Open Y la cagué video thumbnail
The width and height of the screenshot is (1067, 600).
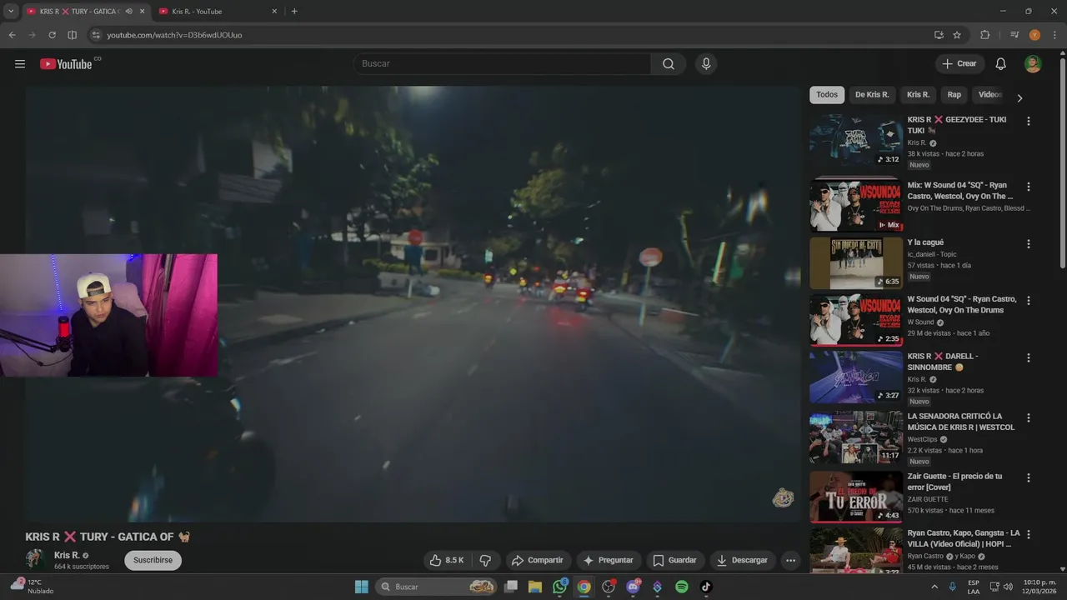coord(856,262)
